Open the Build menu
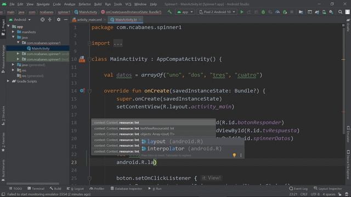The image size is (351, 197). coord(98,4)
